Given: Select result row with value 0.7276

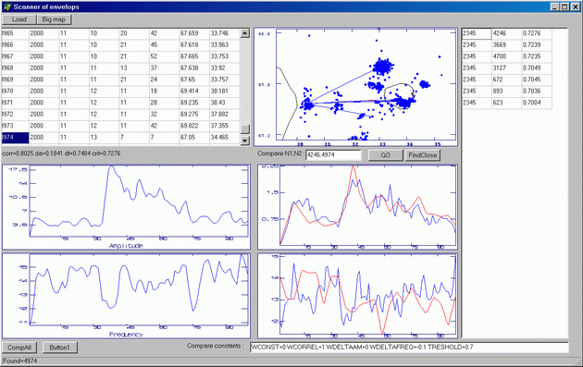Looking at the screenshot, I should (x=507, y=33).
